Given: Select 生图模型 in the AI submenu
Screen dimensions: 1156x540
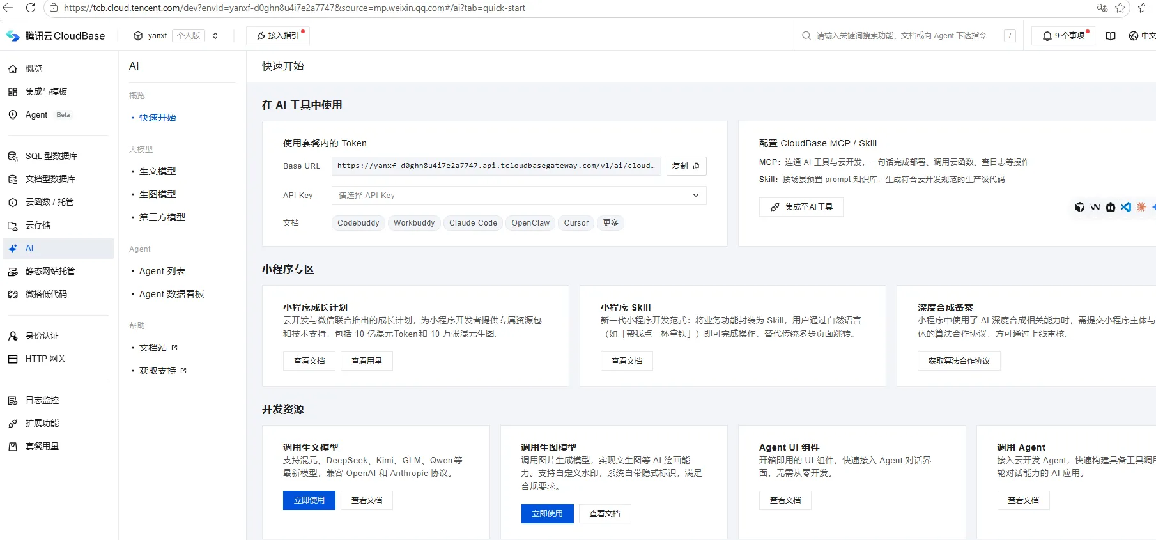Looking at the screenshot, I should (158, 194).
